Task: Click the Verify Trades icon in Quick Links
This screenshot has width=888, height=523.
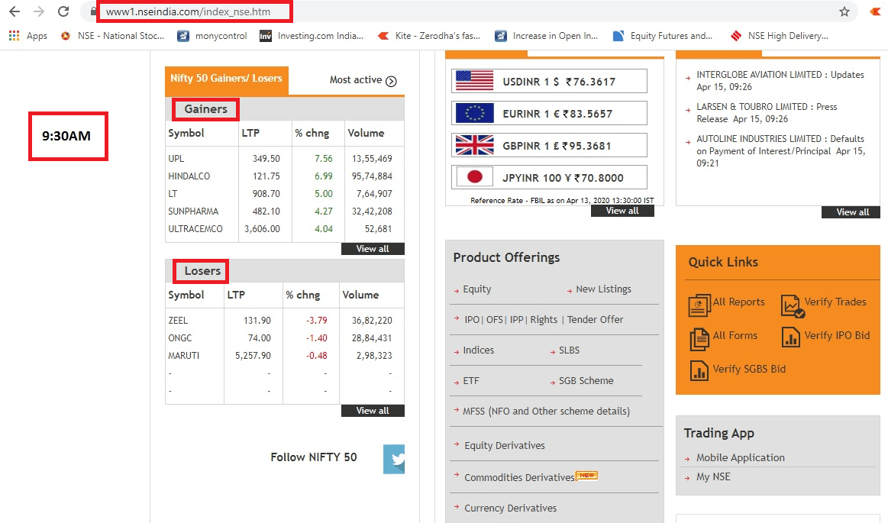Action: tap(793, 305)
